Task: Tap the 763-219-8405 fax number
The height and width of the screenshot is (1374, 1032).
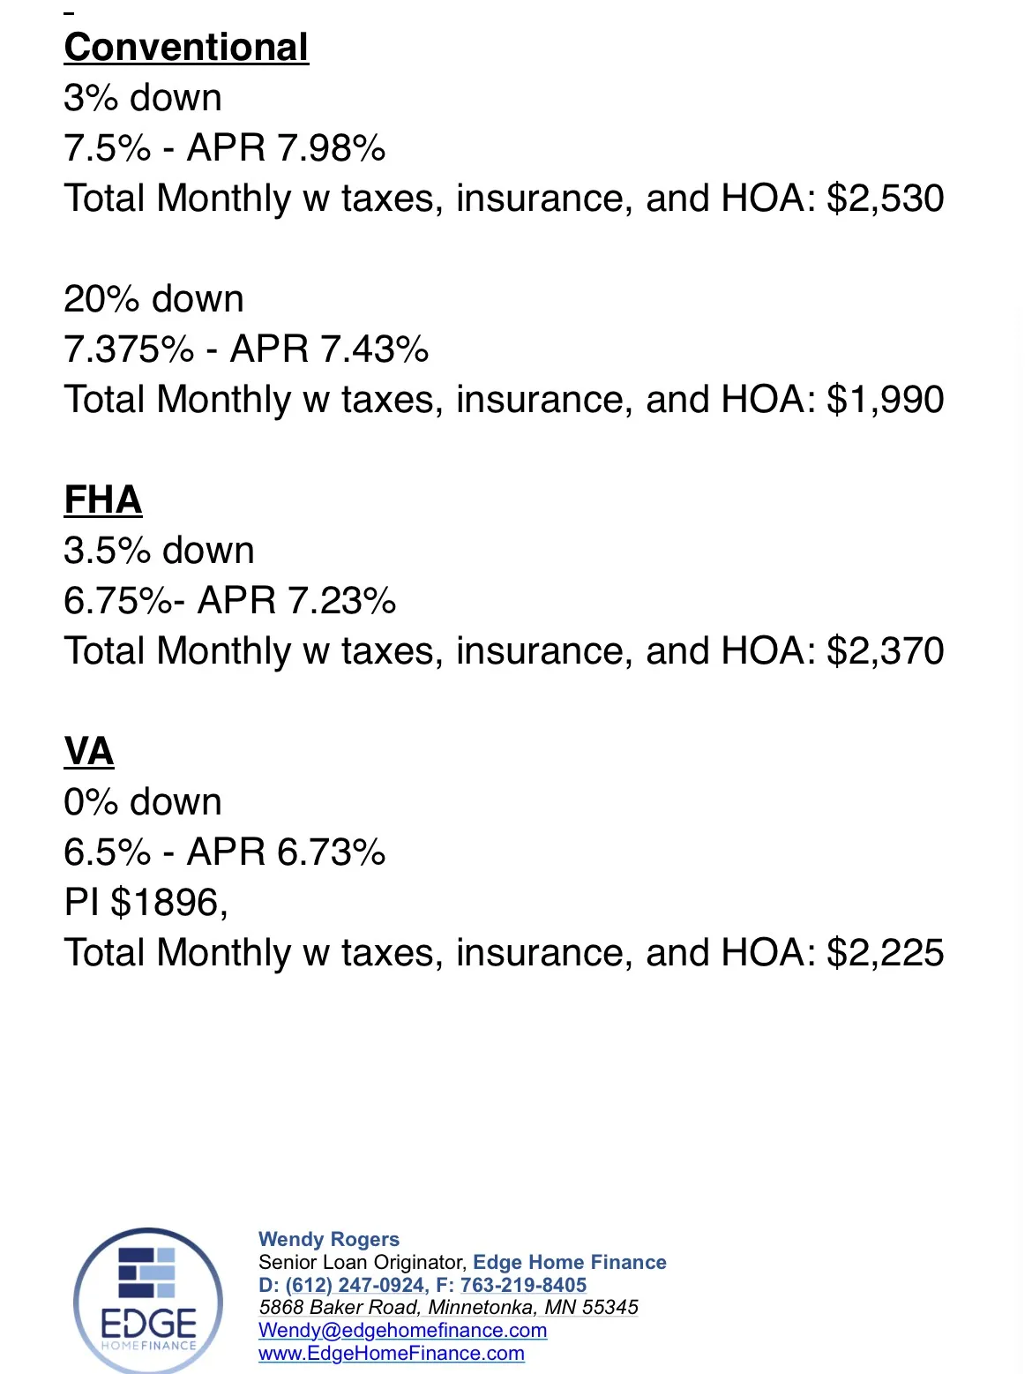Action: (x=523, y=1285)
